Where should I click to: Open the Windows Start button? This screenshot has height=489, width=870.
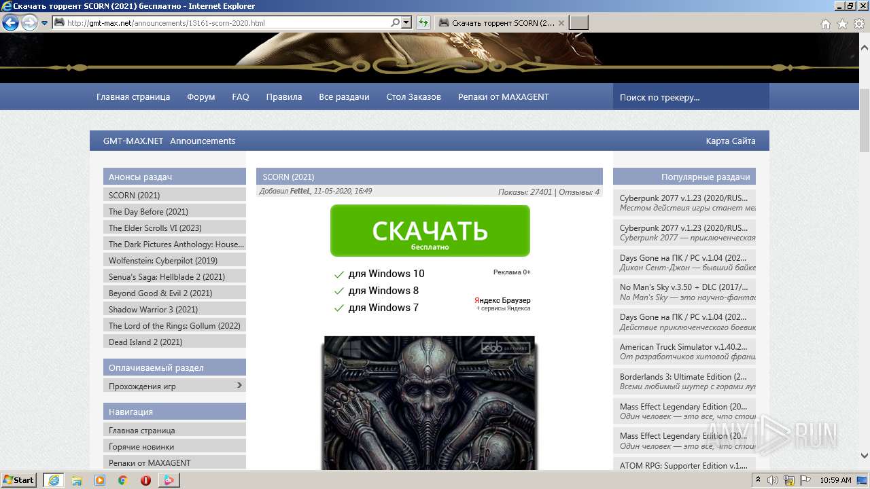click(19, 479)
